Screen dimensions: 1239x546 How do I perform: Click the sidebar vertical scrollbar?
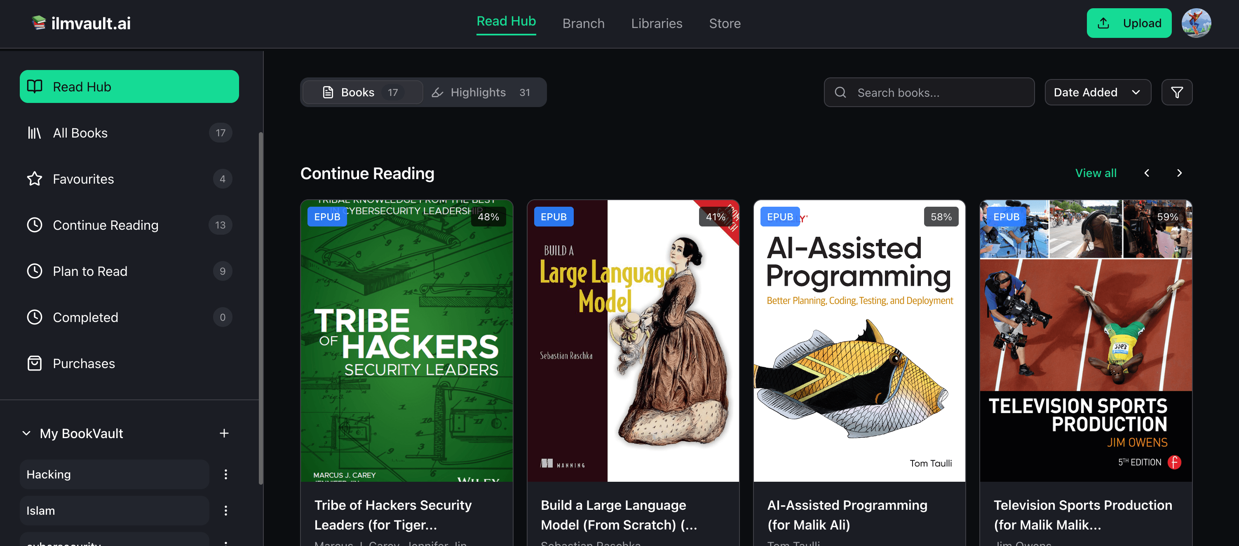coord(260,308)
